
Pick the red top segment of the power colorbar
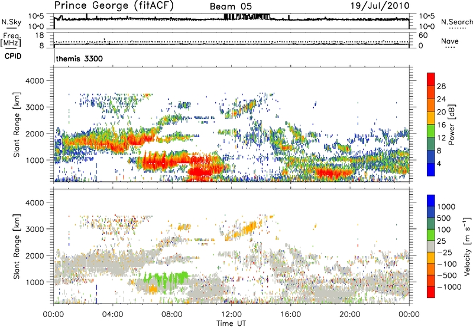[x=431, y=80]
